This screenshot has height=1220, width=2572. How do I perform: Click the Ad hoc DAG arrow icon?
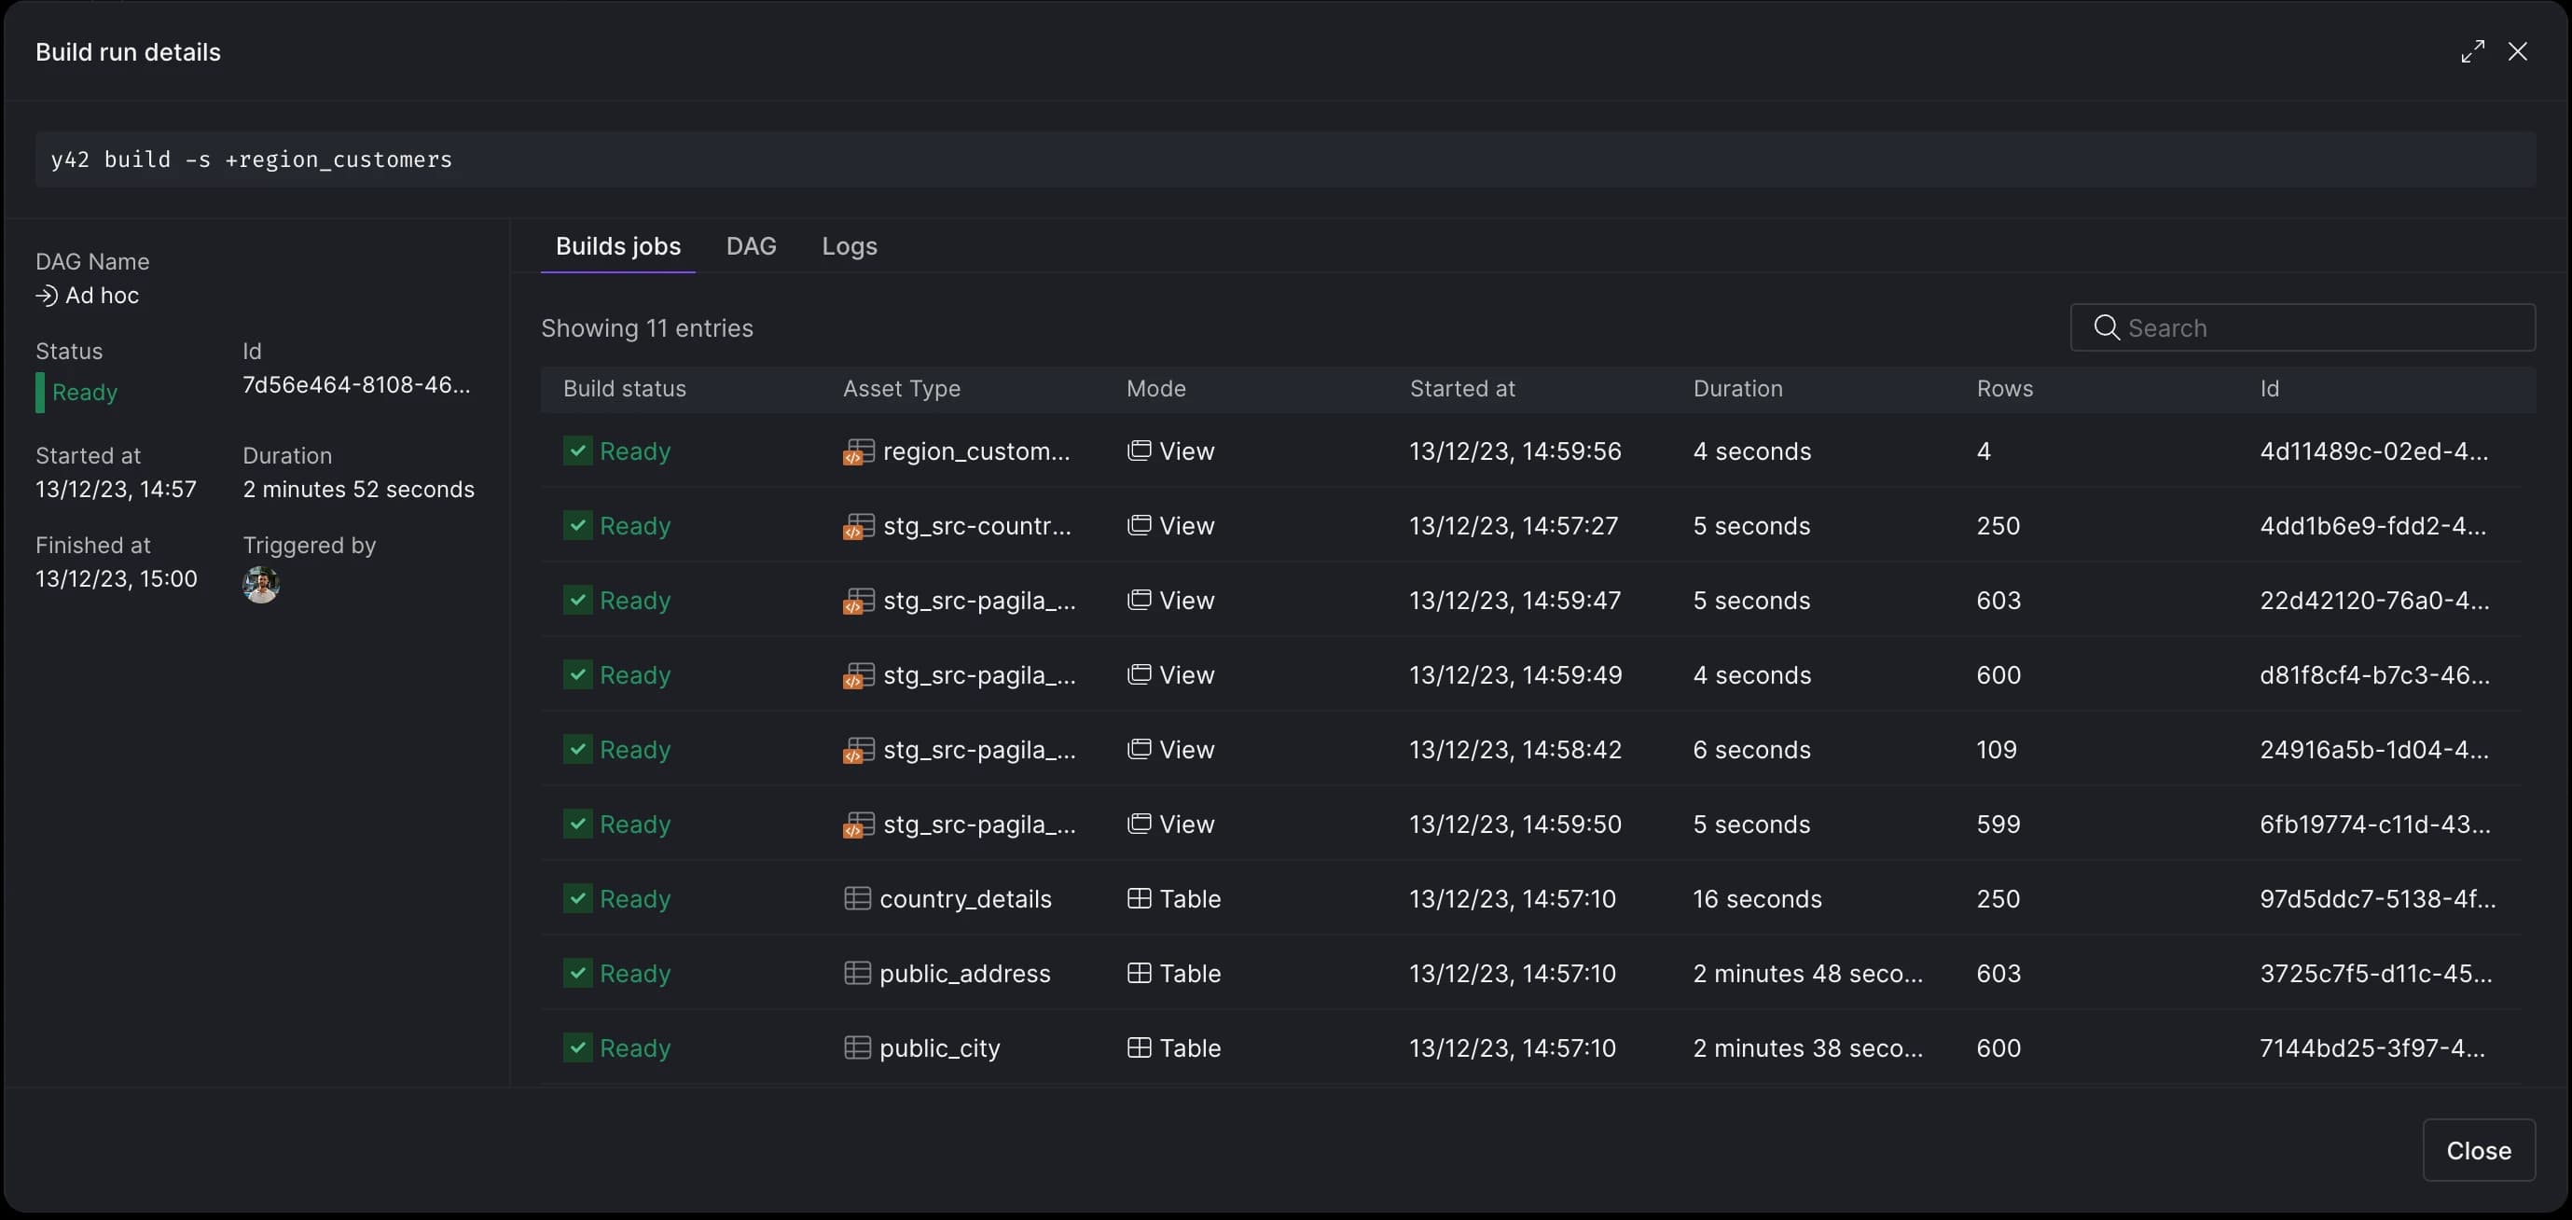click(x=46, y=296)
